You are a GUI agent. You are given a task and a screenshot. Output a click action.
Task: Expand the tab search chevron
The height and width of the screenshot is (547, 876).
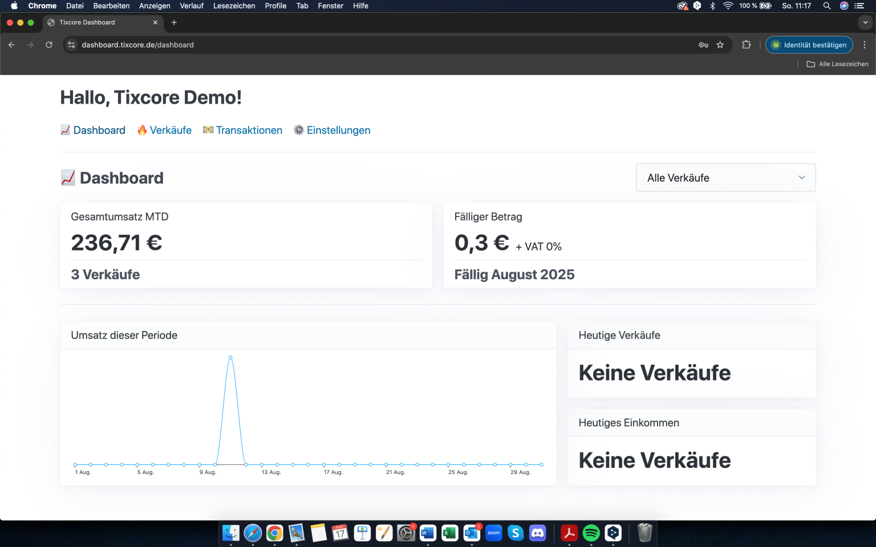click(865, 23)
